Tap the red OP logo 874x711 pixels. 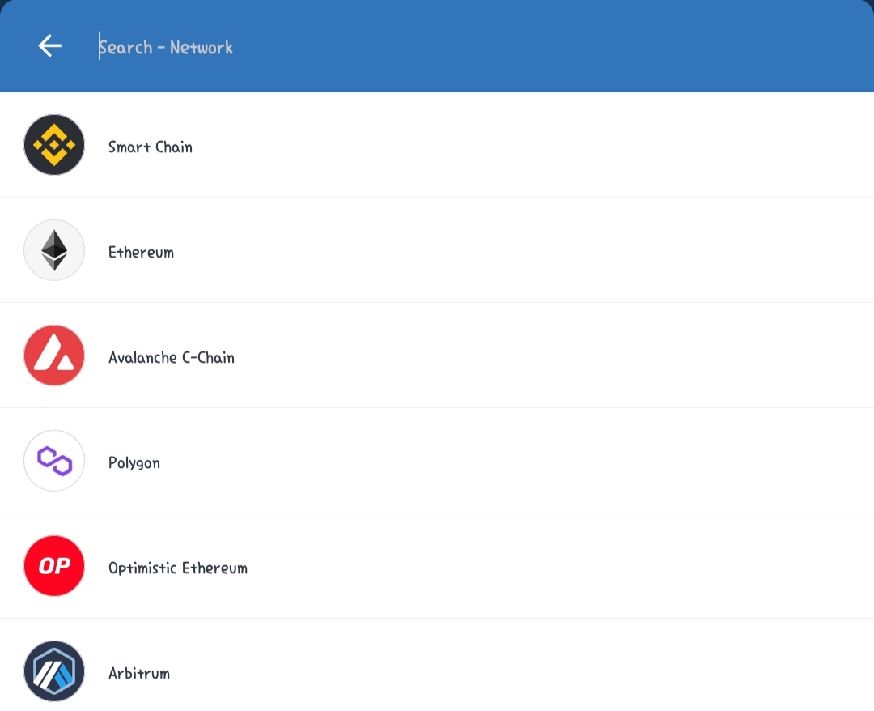pos(54,566)
